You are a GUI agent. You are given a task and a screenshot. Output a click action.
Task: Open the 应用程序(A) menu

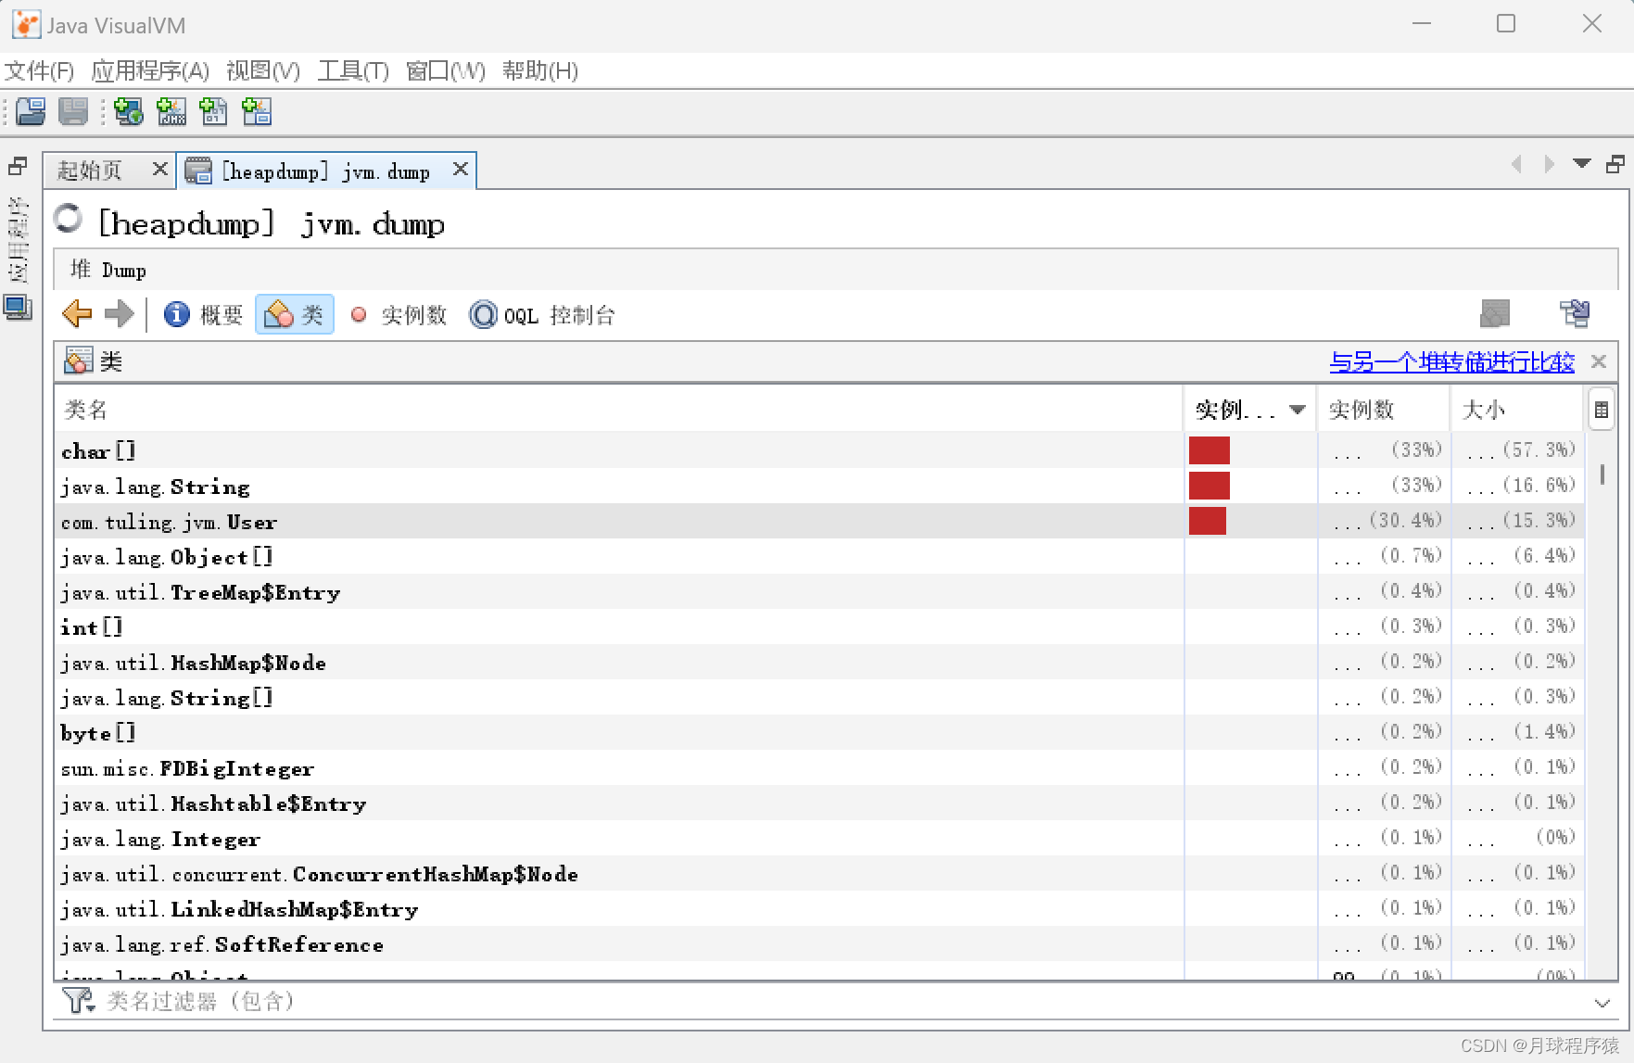point(150,70)
